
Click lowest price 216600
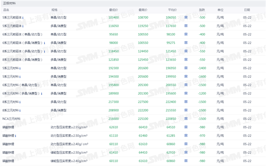click(x=113, y=119)
